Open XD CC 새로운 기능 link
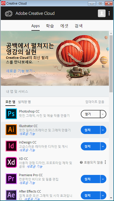Image resolution: width=114 pixels, height=201 pixels. pos(35,166)
